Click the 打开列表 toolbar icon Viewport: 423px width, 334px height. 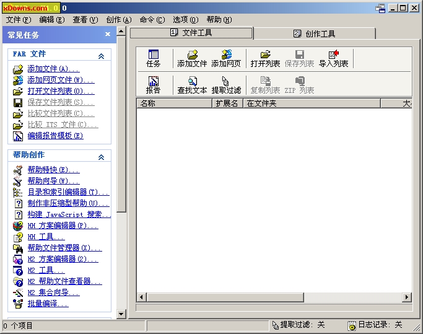(x=266, y=55)
